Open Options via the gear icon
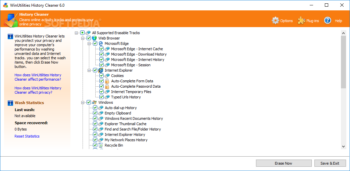 coord(276,21)
